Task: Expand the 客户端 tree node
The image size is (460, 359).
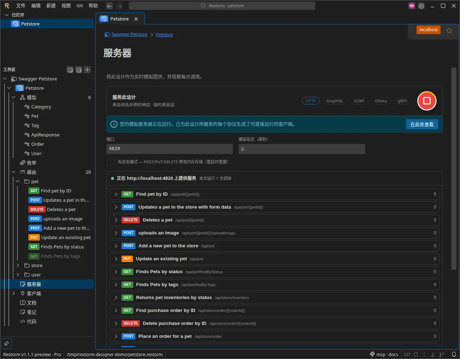Action: (13, 293)
